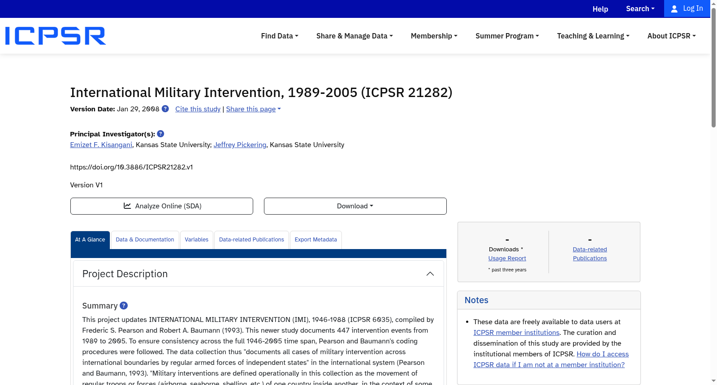Screen dimensions: 717x385
Task: Open the Search dropdown in top bar
Action: tap(640, 8)
